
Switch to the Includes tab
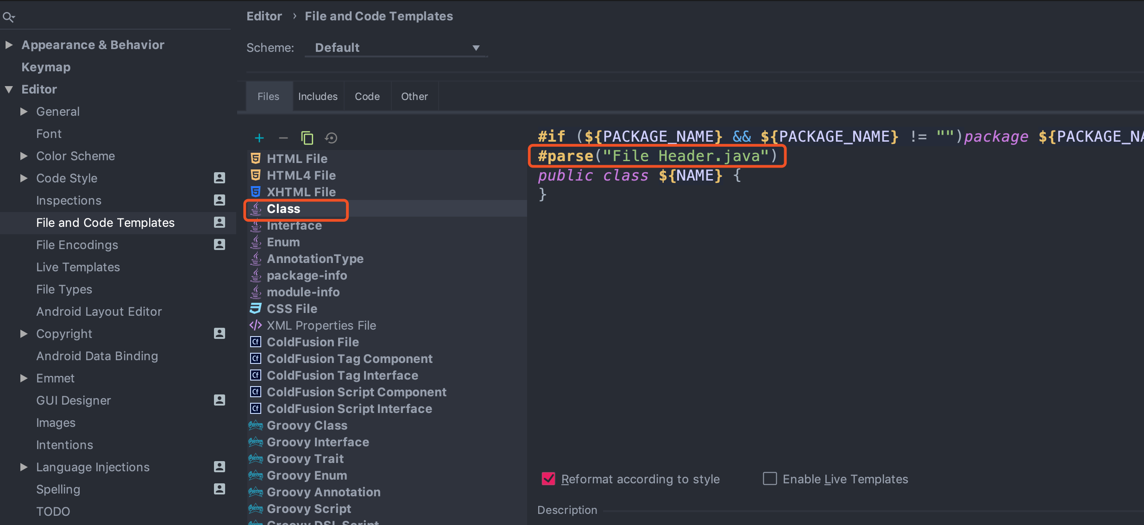318,96
